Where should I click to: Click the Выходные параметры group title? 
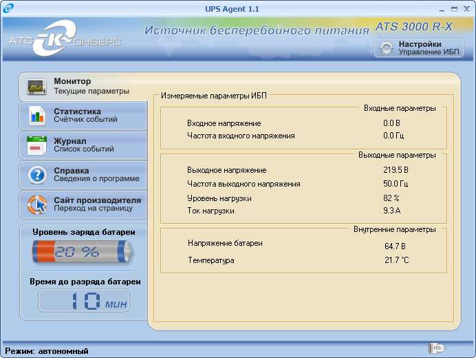(397, 155)
